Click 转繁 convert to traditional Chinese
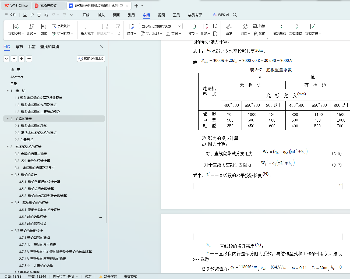Viewport: 350px width, 279px height. [x=259, y=26]
